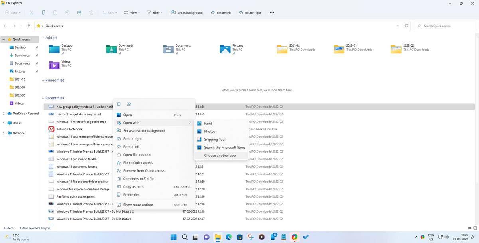This screenshot has width=479, height=243.
Task: Click the Search Quick access field
Action: 442,26
